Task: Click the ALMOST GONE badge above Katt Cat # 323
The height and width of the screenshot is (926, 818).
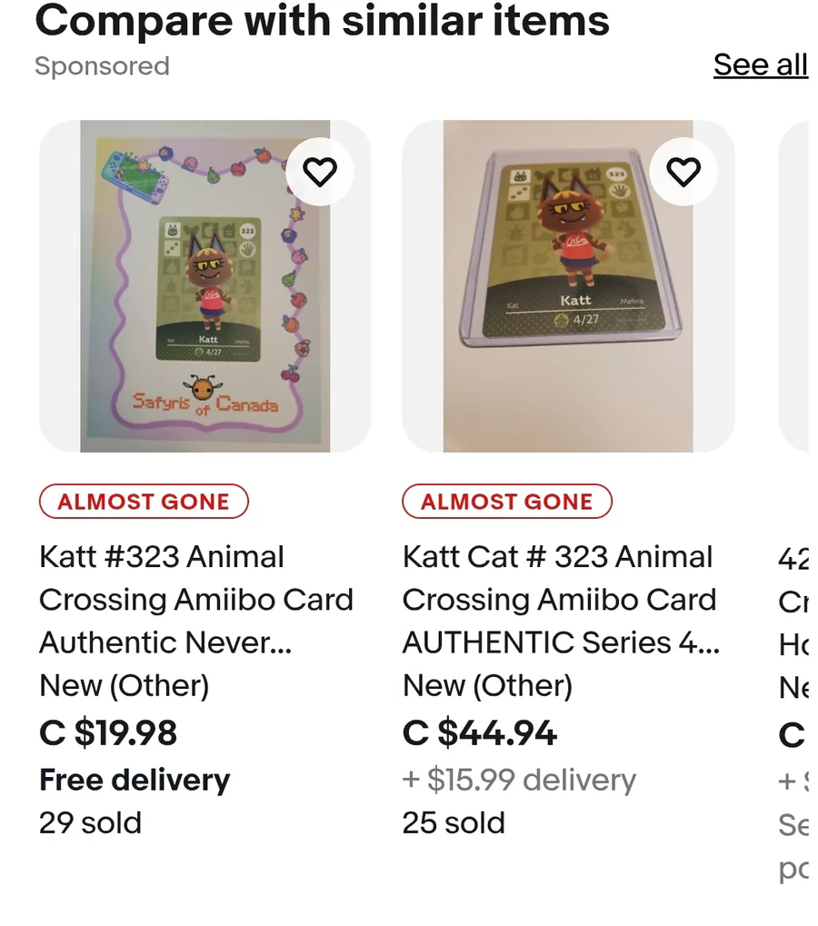Action: click(507, 502)
